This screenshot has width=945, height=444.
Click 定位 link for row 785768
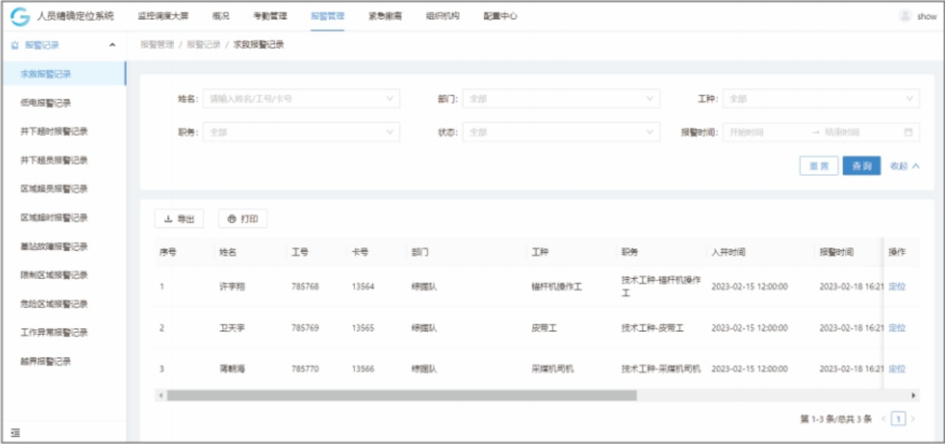(x=897, y=287)
